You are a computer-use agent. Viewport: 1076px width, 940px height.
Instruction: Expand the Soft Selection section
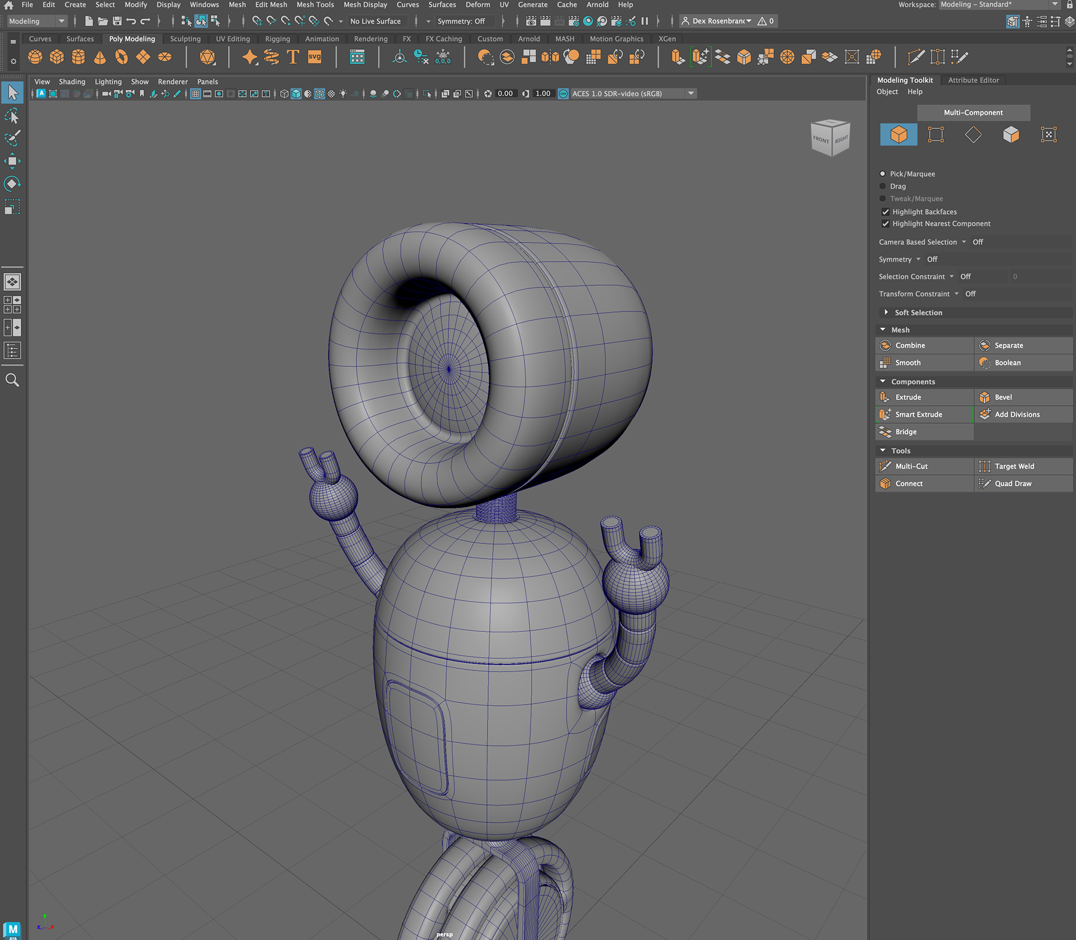[886, 313]
